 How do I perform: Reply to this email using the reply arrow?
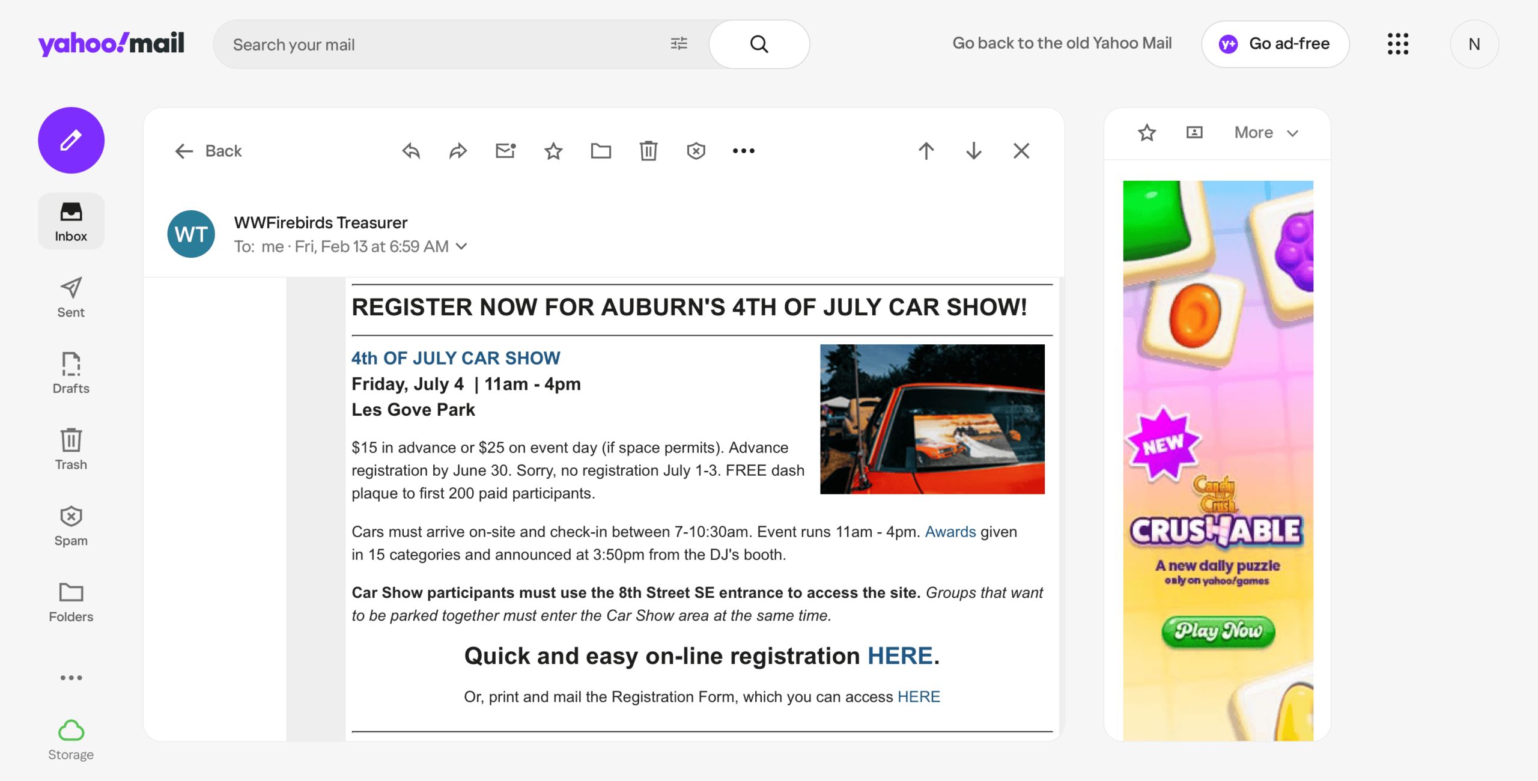411,151
